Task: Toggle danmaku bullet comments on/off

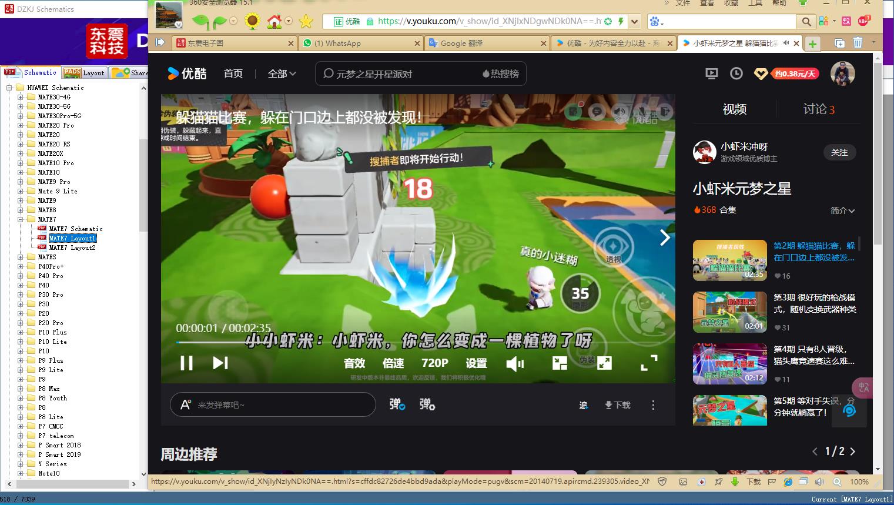Action: click(397, 404)
